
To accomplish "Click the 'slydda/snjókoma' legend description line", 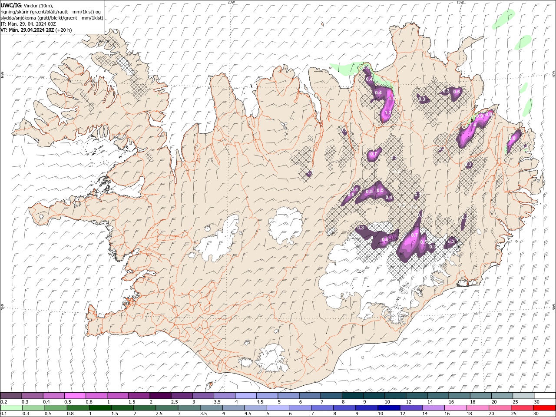I will [52, 18].
